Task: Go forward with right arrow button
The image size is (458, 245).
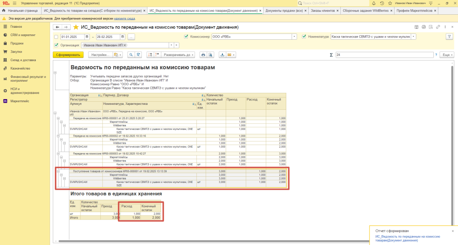Action: click(66, 27)
